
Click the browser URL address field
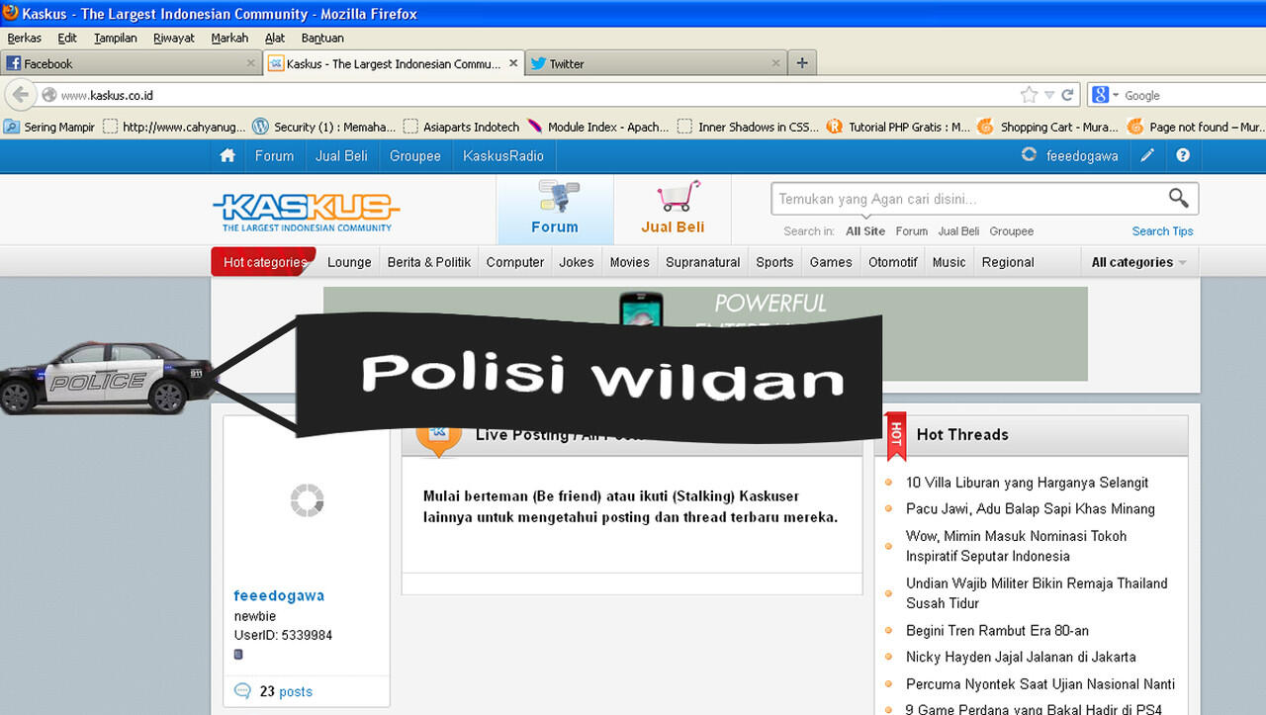tap(539, 95)
